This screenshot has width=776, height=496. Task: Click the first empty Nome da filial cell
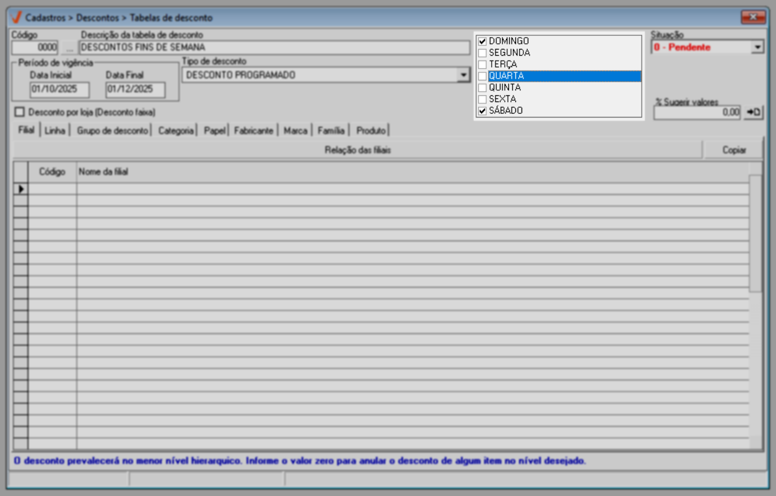coord(413,189)
